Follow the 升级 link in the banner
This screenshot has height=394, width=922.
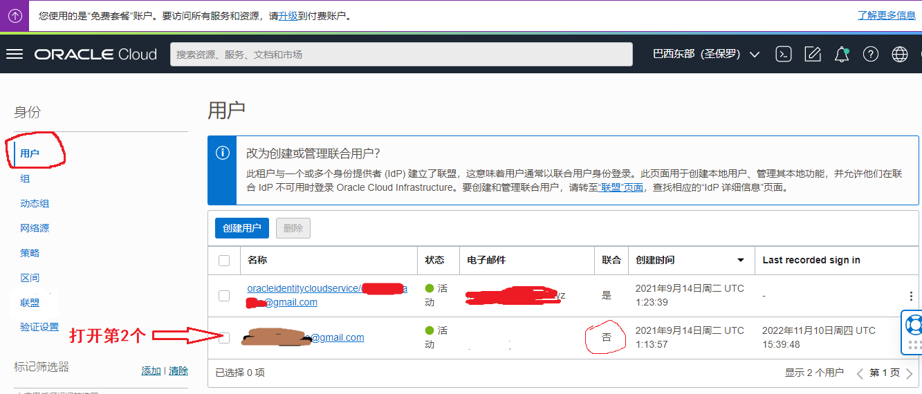pos(288,15)
